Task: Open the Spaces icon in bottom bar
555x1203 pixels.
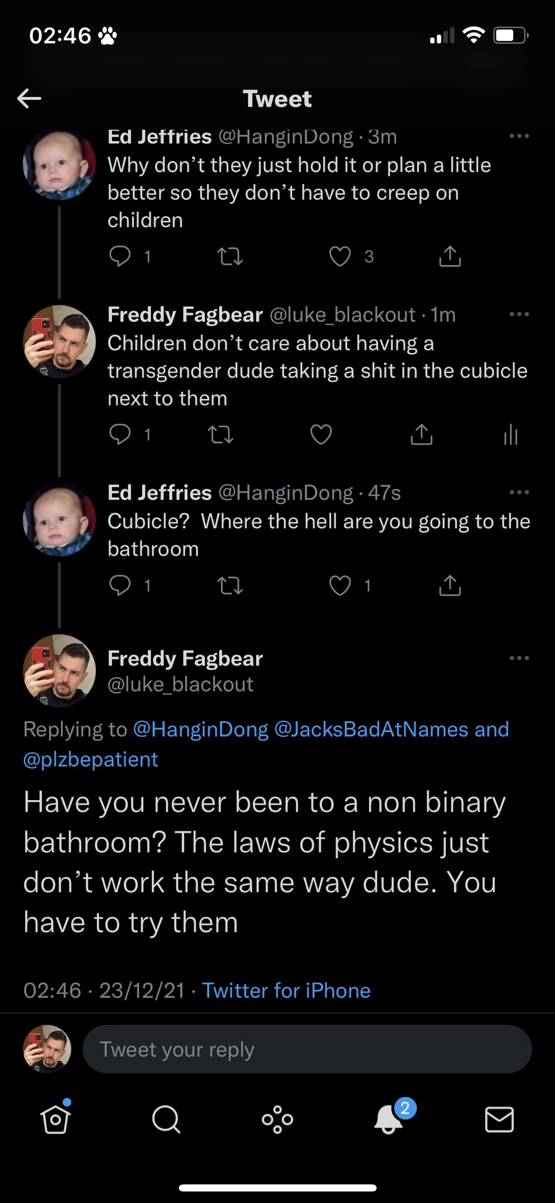Action: pyautogui.click(x=277, y=1120)
